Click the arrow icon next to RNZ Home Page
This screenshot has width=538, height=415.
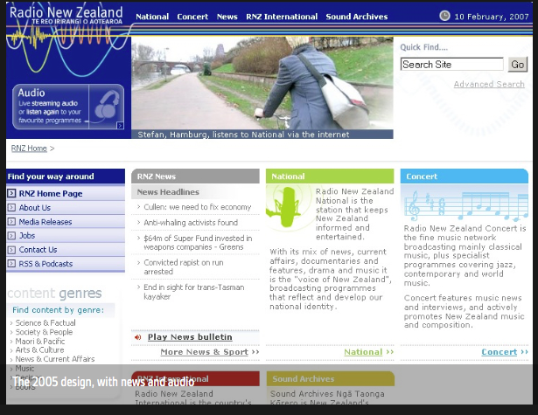click(x=11, y=193)
